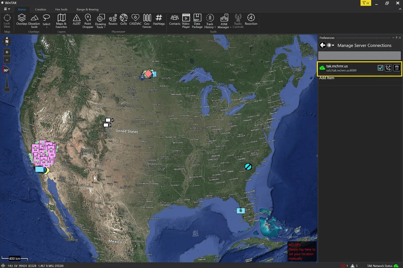Zoom out on the map
Screen dimensions: 403x268
[x=7, y=60]
